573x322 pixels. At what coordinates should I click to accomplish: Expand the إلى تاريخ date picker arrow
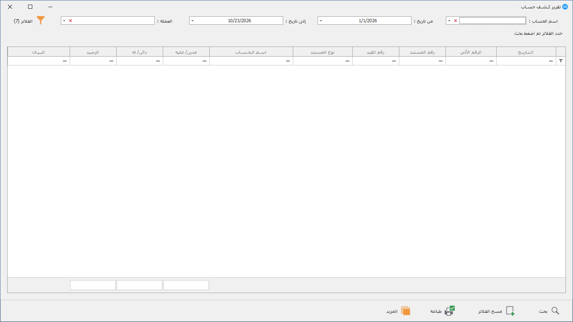193,21
